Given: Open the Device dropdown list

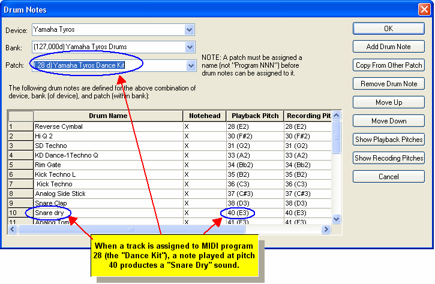Looking at the screenshot, I should pos(190,29).
